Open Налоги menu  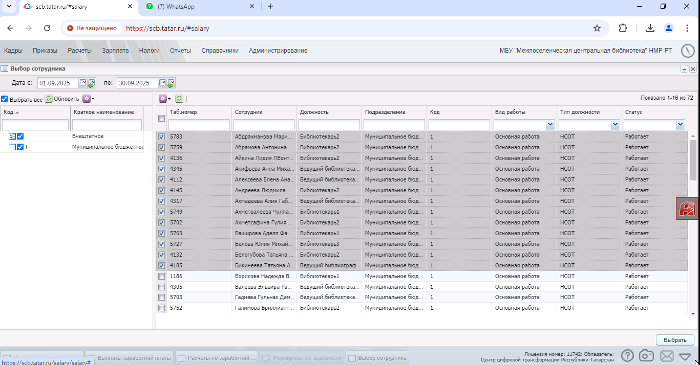pyautogui.click(x=150, y=51)
